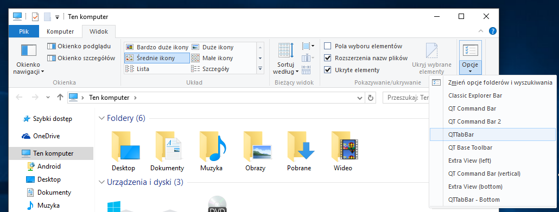Uncheck Ukryte elementy checkbox

tap(328, 70)
